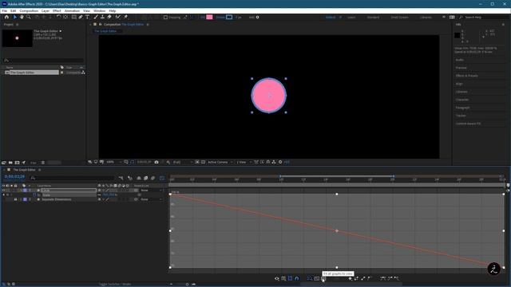Open the Stroke color swatch
511x287 pixels.
click(x=229, y=17)
